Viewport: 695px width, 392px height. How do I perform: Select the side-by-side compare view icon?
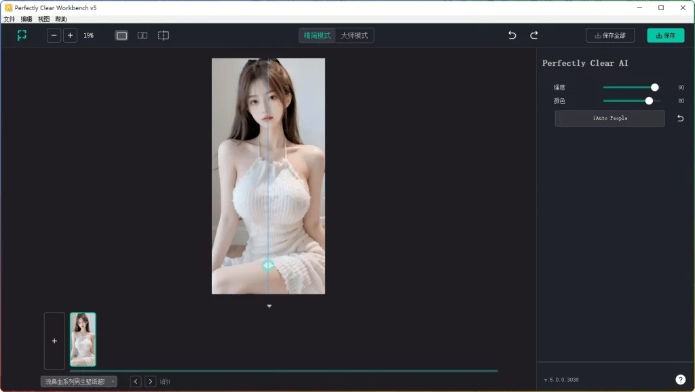click(142, 35)
